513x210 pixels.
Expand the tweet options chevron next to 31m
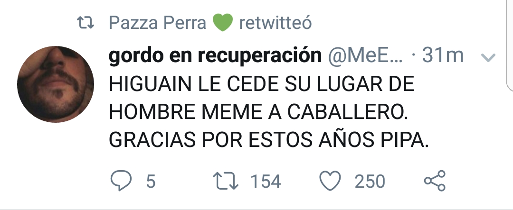coord(489,57)
